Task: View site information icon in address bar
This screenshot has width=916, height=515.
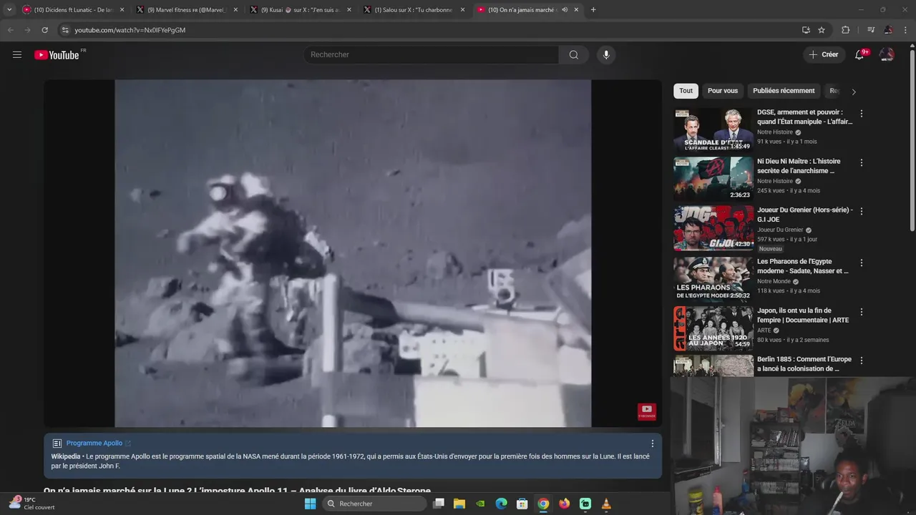Action: point(65,30)
